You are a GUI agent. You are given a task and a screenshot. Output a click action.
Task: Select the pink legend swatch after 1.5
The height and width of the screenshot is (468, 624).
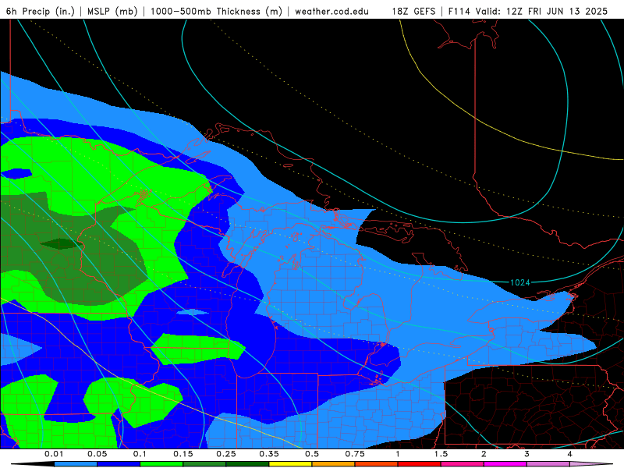point(463,464)
